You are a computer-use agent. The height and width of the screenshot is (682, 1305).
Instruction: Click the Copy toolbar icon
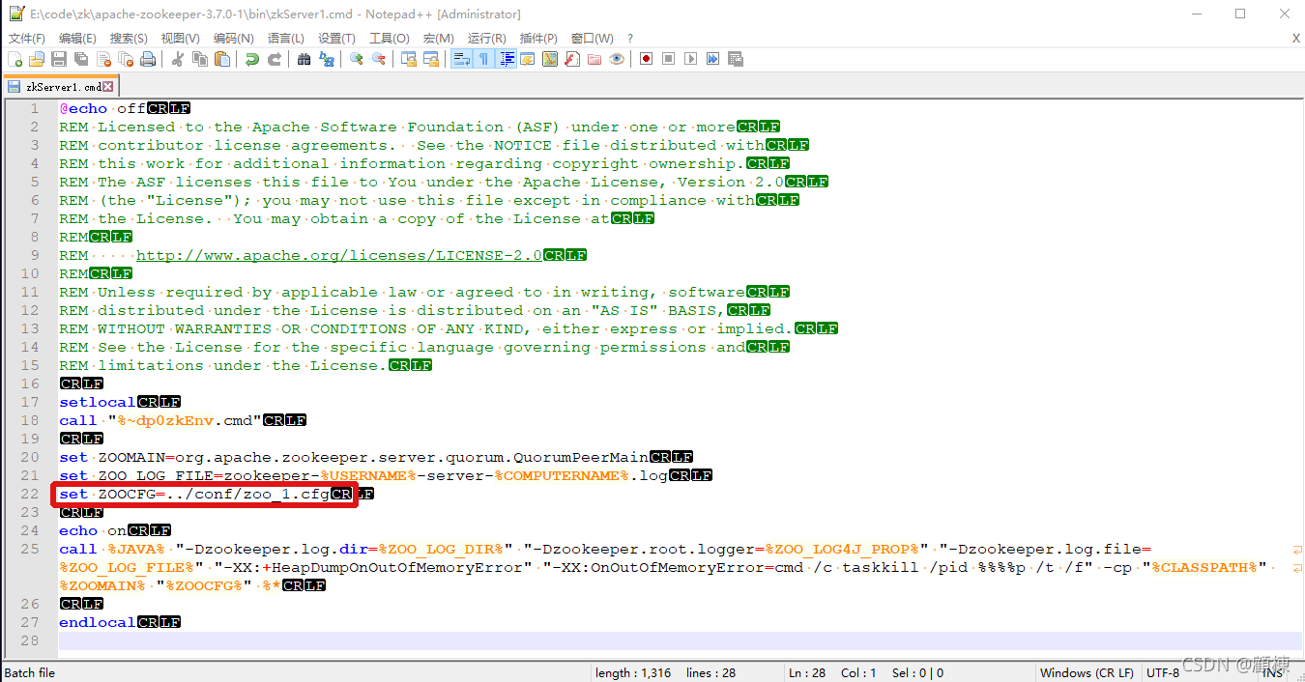click(199, 59)
